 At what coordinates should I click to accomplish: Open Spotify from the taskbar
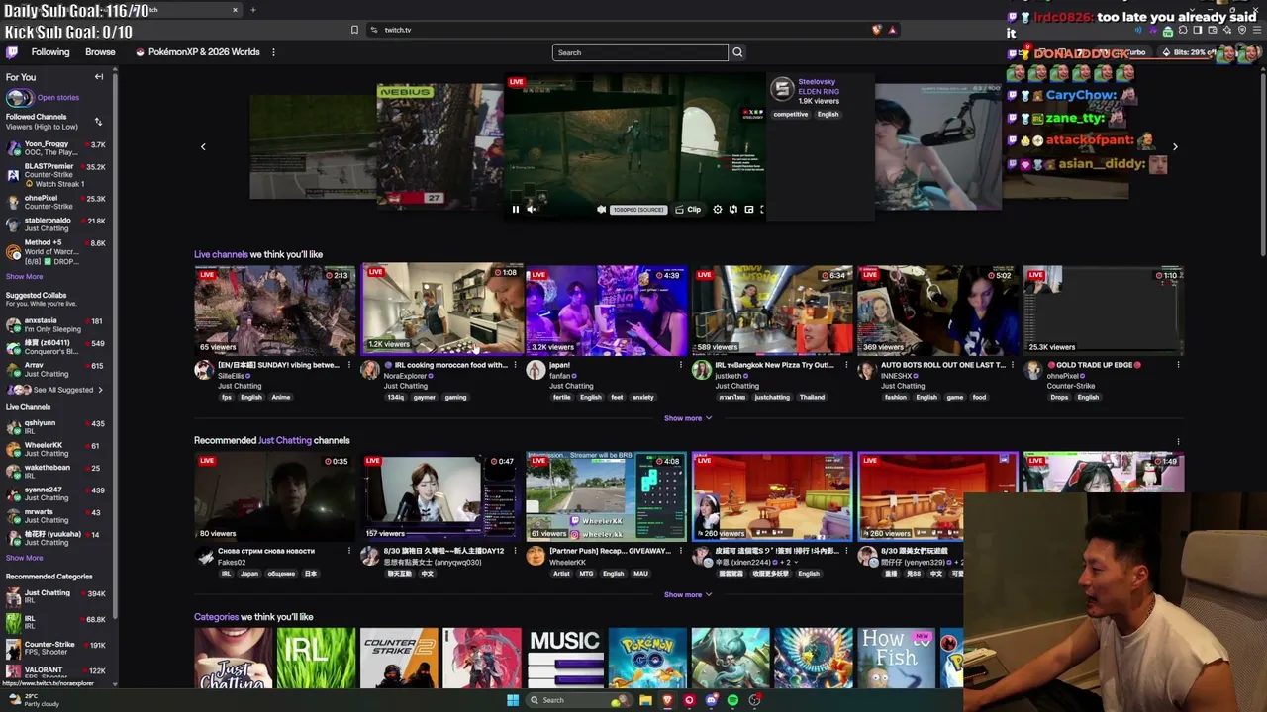(732, 700)
